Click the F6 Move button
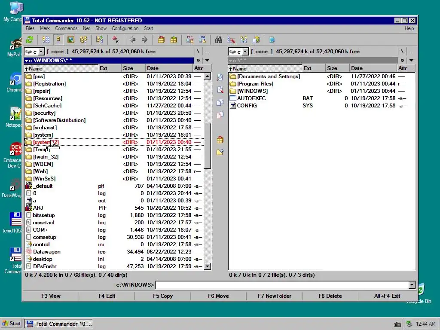The image size is (440, 330). pyautogui.click(x=218, y=296)
